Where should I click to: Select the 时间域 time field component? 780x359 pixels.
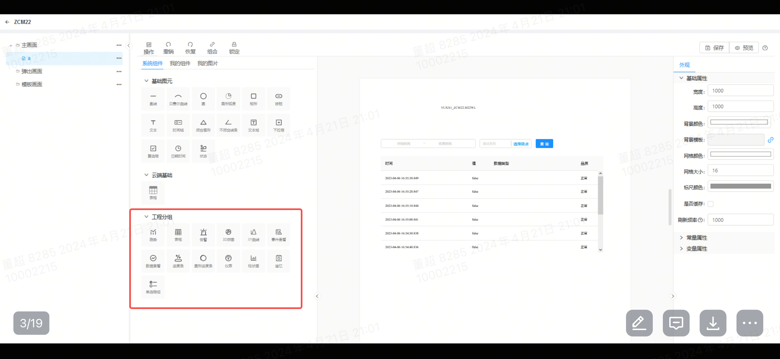(178, 125)
